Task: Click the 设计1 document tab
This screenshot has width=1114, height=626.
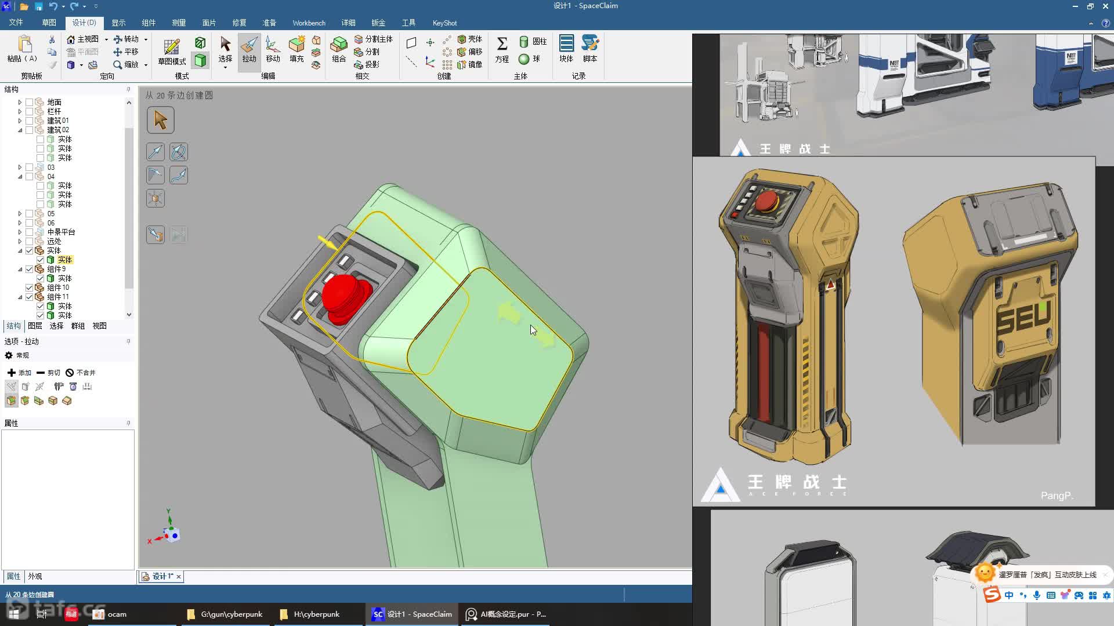Action: pyautogui.click(x=162, y=576)
